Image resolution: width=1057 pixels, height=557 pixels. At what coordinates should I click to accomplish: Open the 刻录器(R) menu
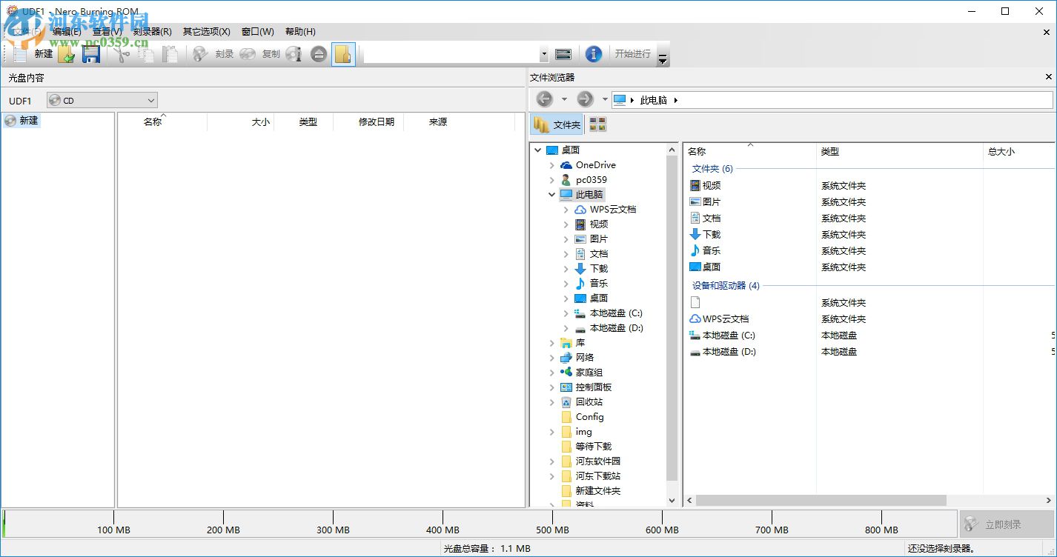point(150,31)
